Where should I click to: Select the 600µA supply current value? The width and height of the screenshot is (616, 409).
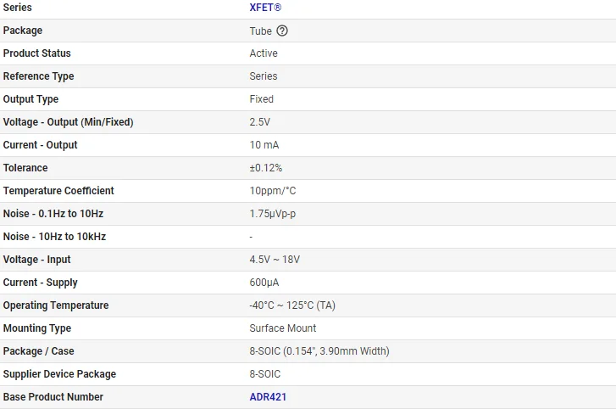tap(263, 283)
